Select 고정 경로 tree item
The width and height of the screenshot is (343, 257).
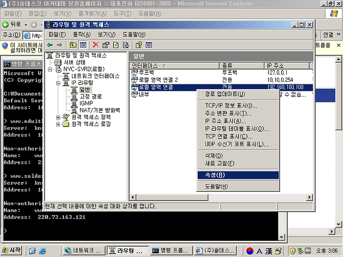[91, 97]
